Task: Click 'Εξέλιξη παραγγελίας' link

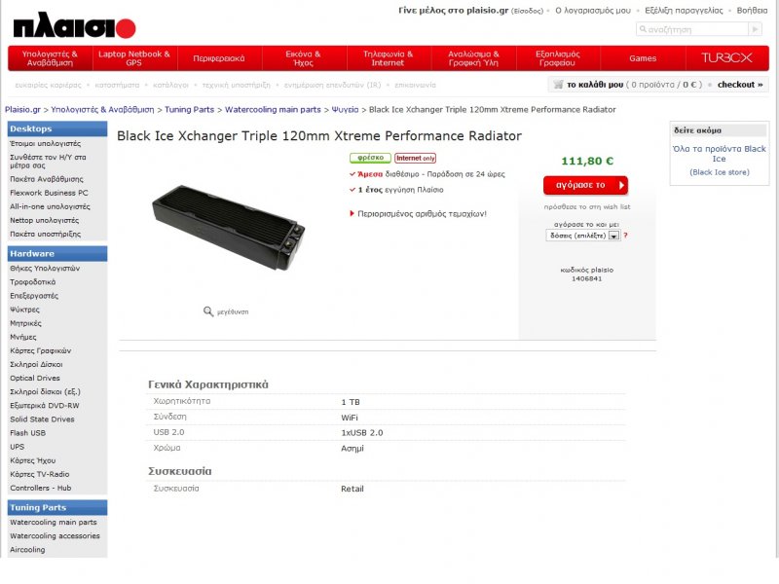Action: point(684,10)
